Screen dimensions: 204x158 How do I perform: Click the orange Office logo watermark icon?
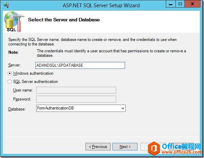pyautogui.click(x=154, y=148)
